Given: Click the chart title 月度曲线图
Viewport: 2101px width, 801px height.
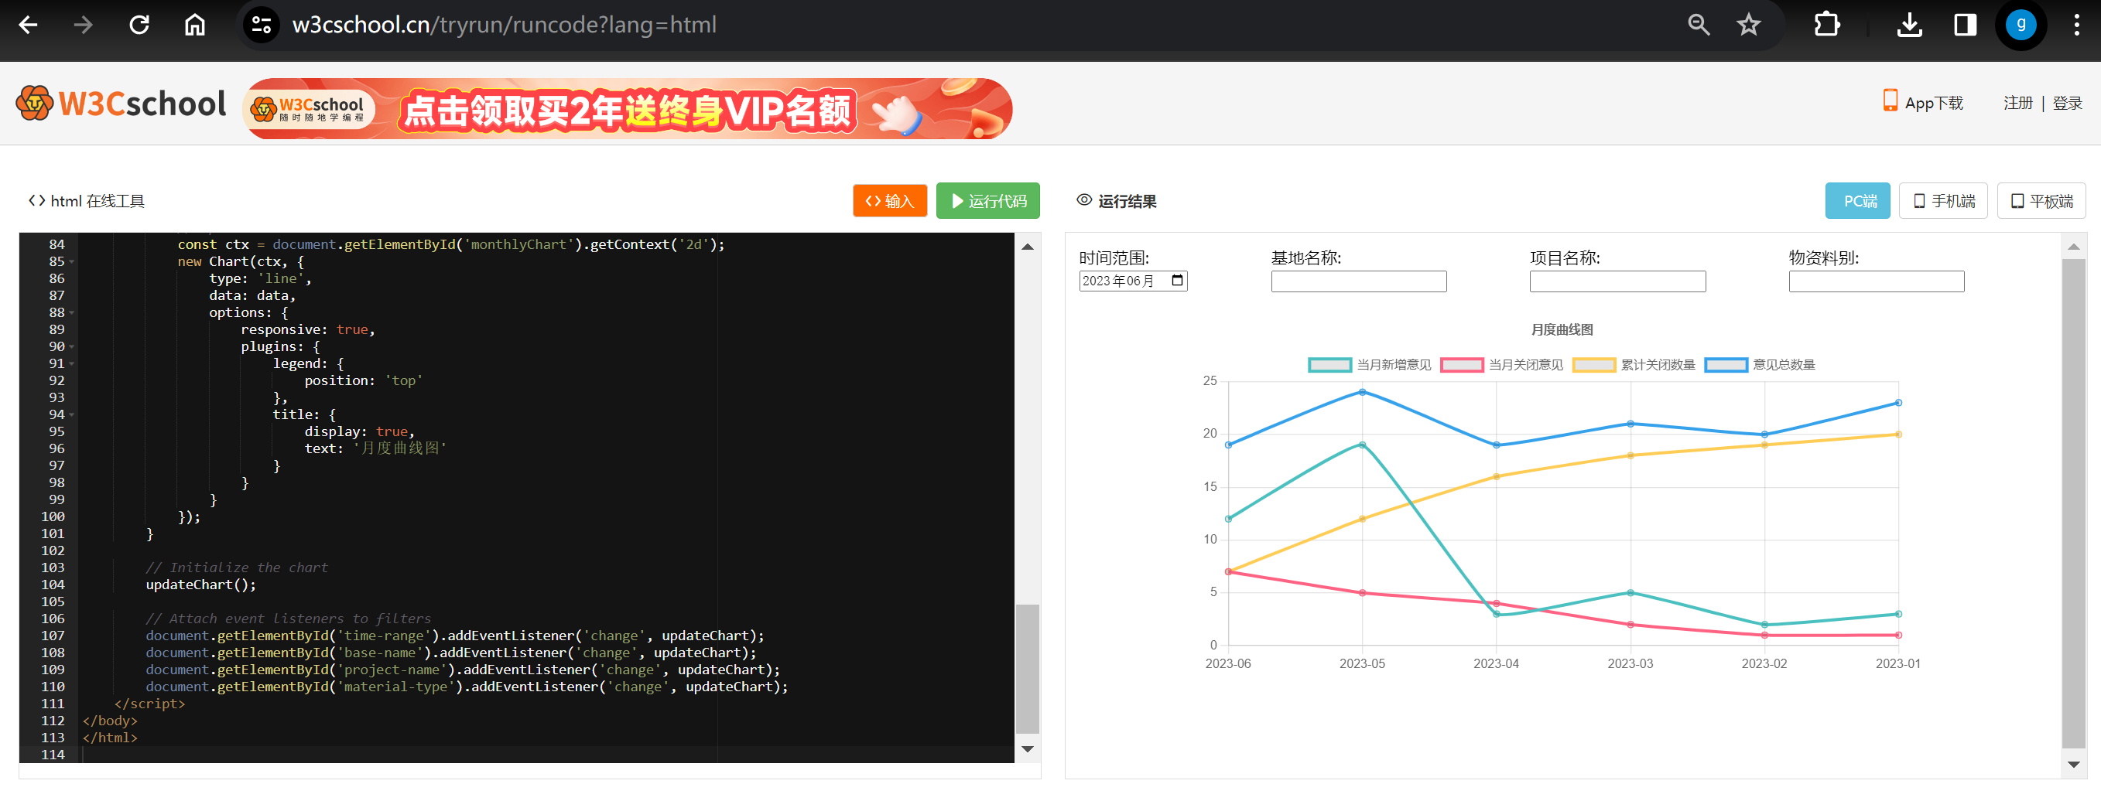Looking at the screenshot, I should [1562, 330].
